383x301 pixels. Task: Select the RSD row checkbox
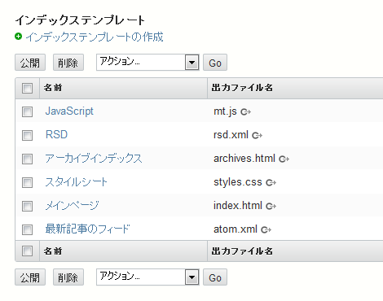click(x=27, y=135)
